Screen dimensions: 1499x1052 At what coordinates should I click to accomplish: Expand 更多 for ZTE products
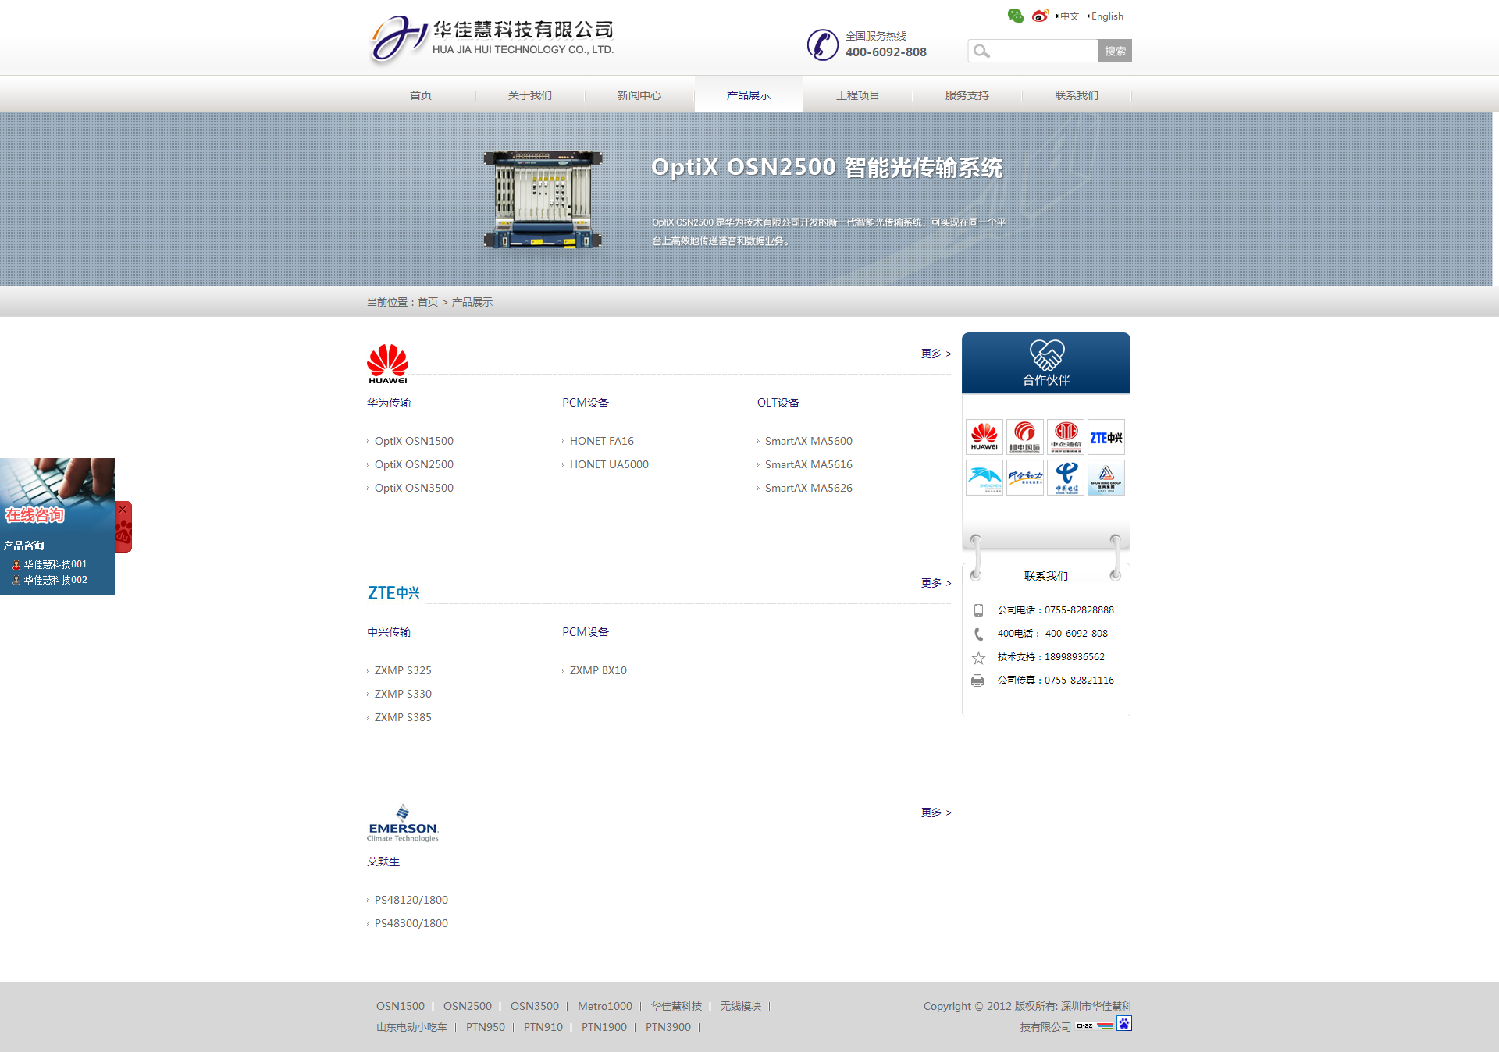coord(936,583)
